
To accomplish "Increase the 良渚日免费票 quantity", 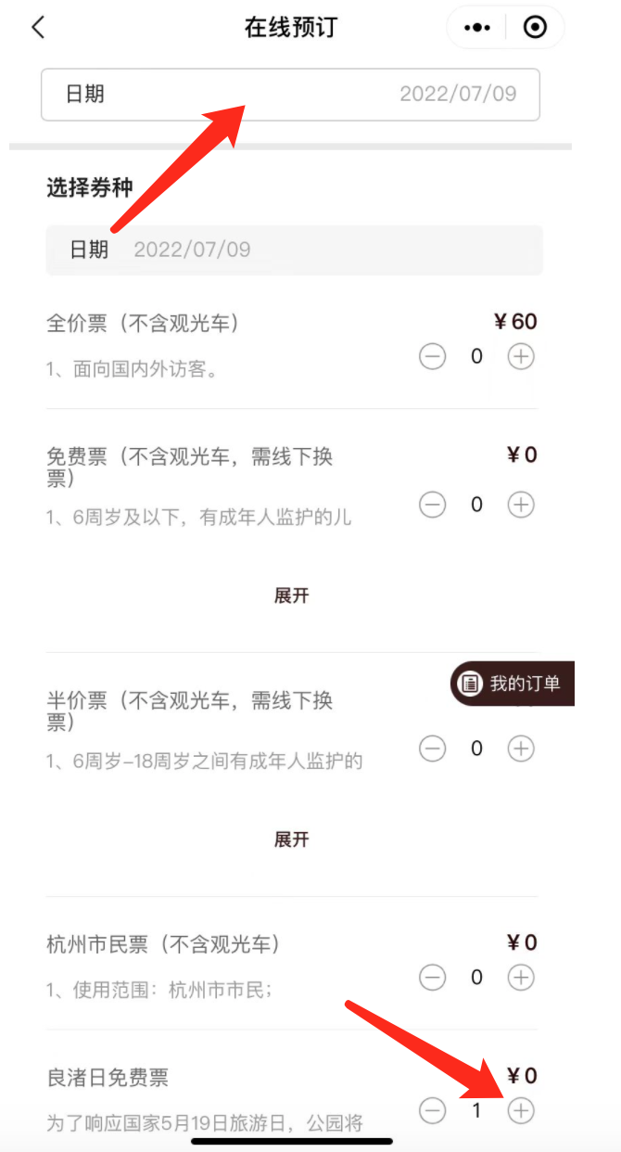I will click(x=521, y=1109).
